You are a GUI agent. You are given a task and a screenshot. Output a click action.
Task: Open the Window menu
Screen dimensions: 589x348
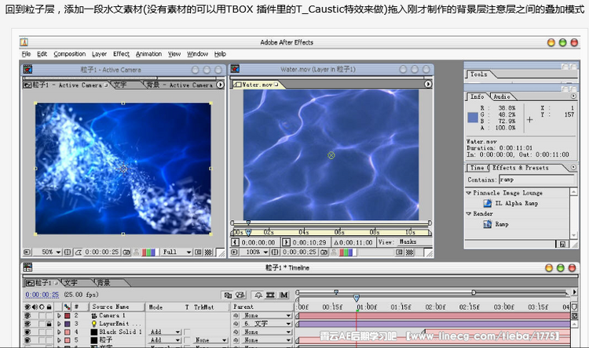(198, 54)
